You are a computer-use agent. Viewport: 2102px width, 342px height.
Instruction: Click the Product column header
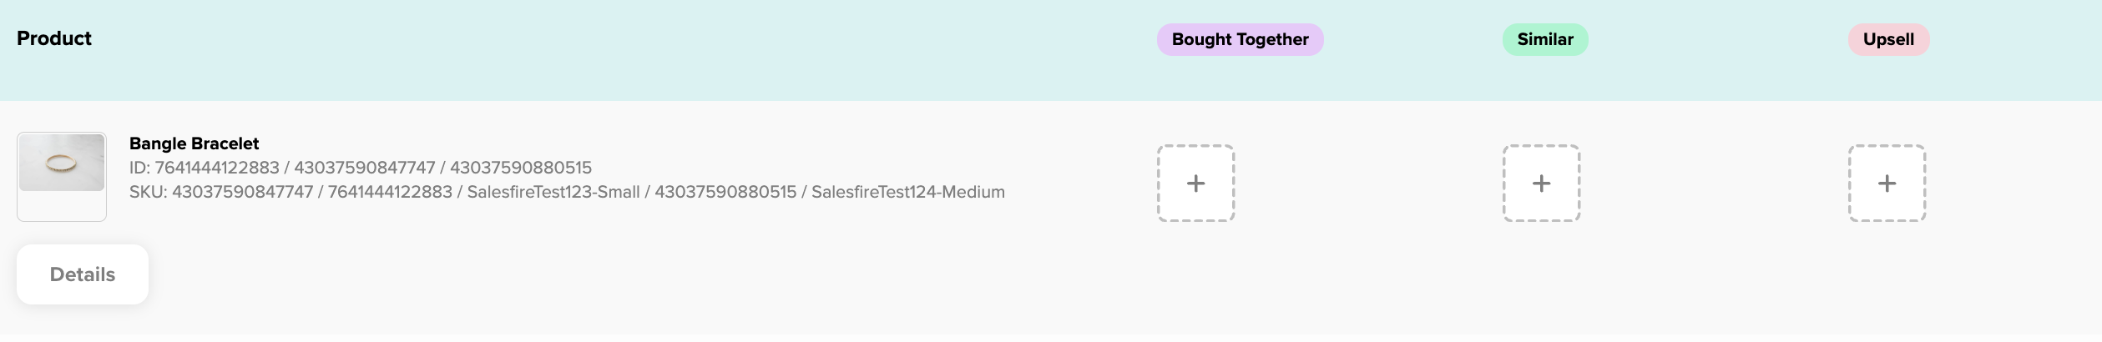pos(54,38)
